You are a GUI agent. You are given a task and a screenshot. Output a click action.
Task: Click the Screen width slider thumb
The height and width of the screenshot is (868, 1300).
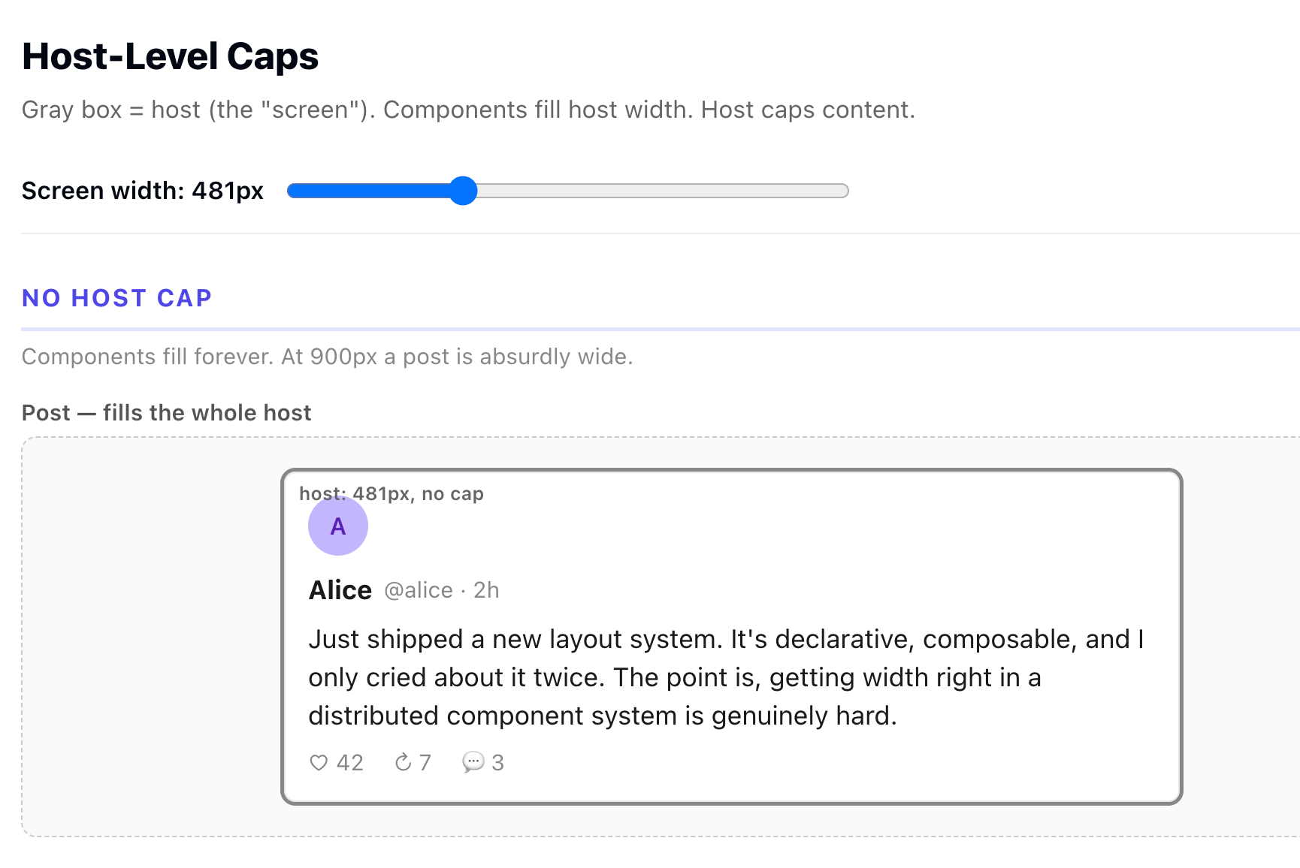(x=464, y=191)
